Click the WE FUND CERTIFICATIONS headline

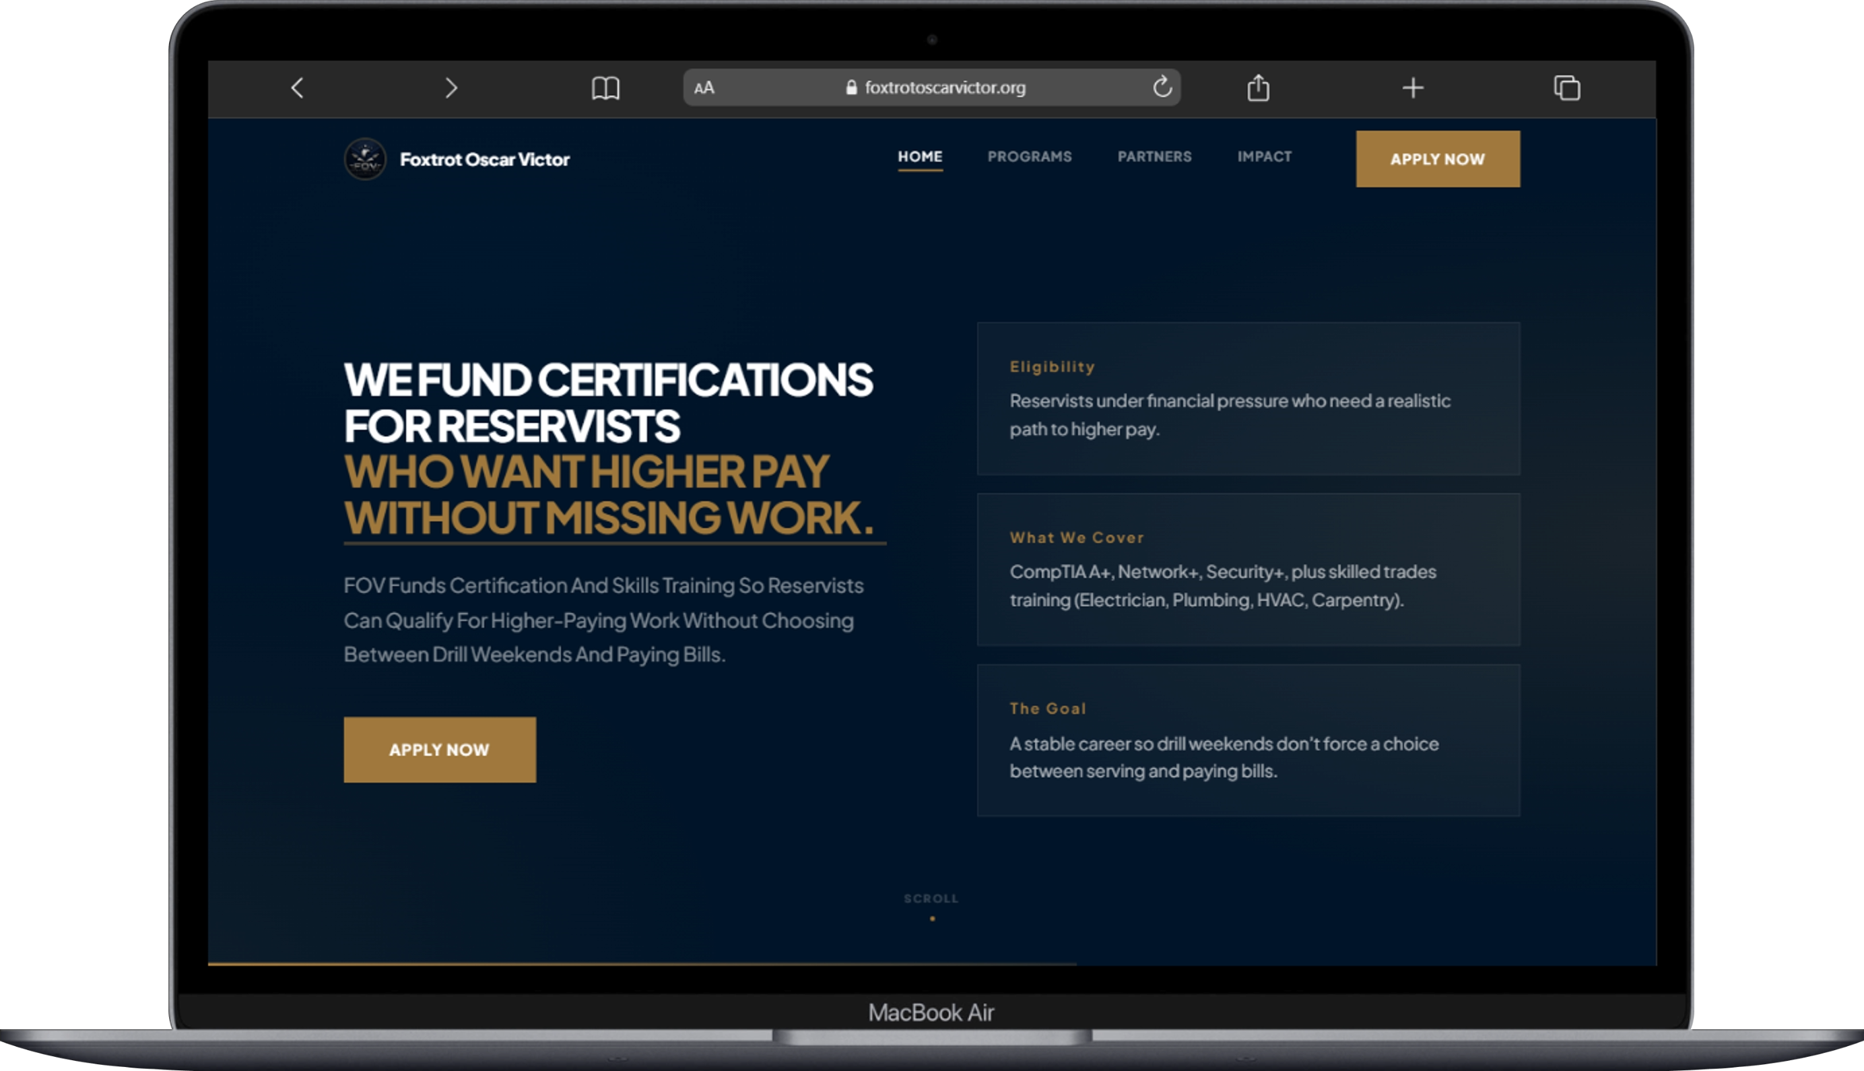point(608,402)
